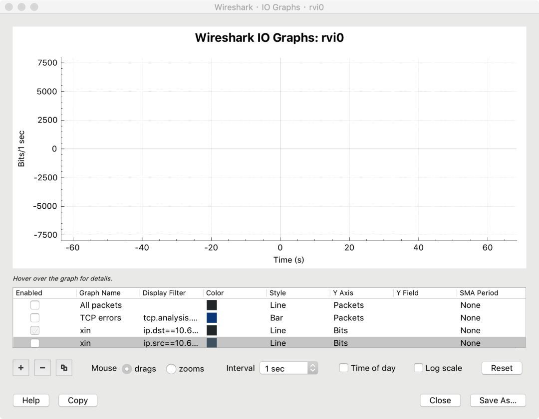Viewport: 539px width, 419px height.
Task: Remove selected graph with minus button
Action: [42, 368]
